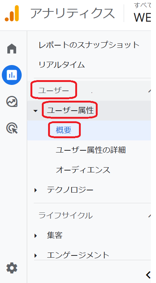
Task: Click the Google Analytics logo icon
Action: click(12, 14)
